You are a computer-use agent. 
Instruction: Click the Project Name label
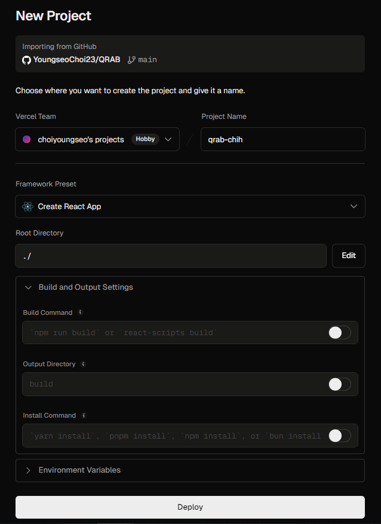point(224,117)
